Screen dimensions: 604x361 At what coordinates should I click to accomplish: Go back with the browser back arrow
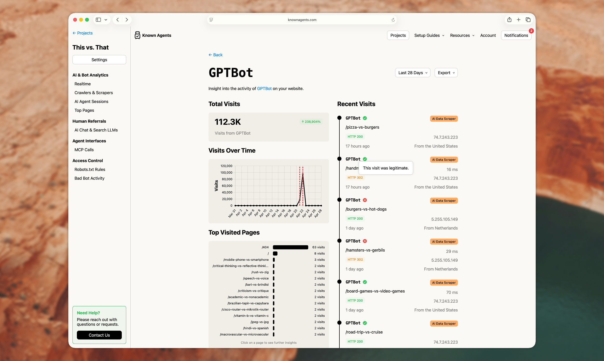tap(118, 20)
